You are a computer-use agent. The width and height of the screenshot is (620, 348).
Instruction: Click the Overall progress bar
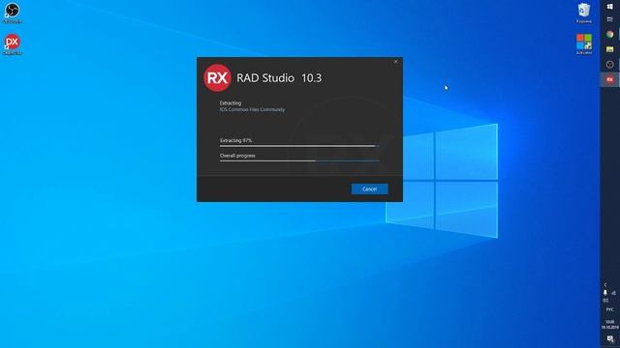point(299,160)
